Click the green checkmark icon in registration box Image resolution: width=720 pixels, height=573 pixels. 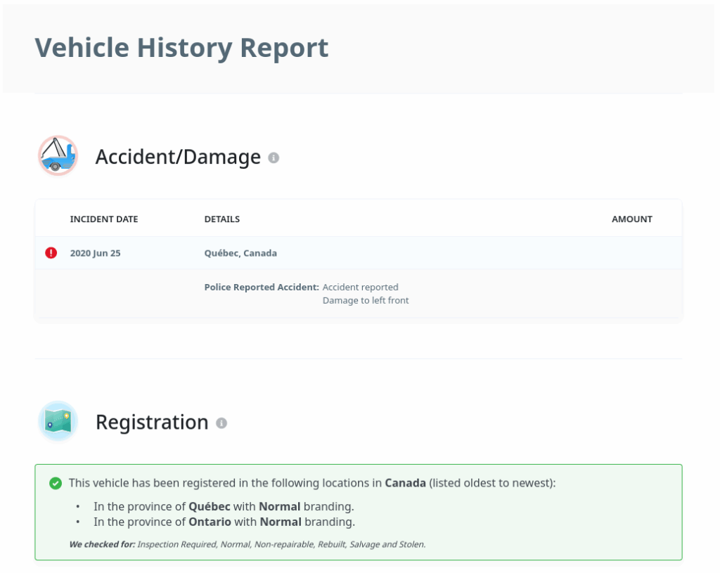click(56, 483)
